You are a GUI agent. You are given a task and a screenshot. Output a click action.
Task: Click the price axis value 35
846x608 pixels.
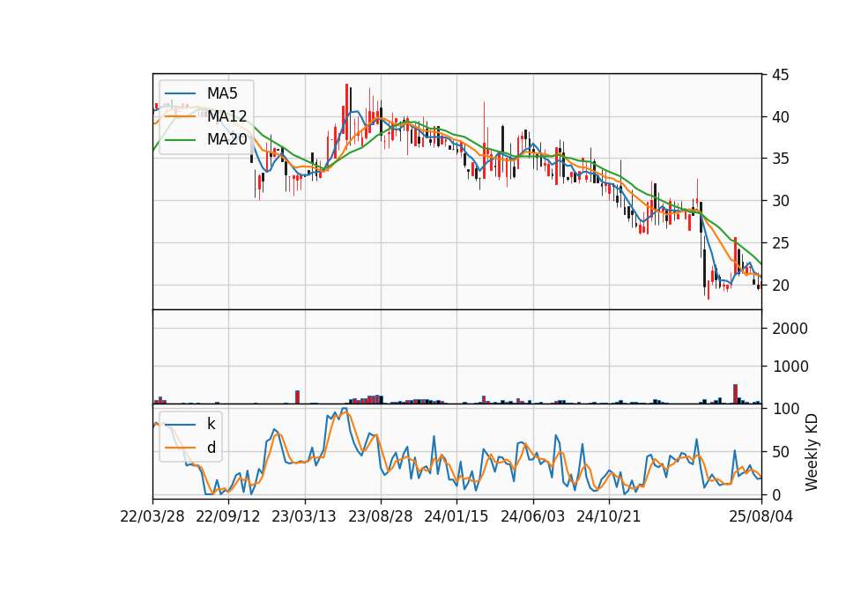pos(780,159)
